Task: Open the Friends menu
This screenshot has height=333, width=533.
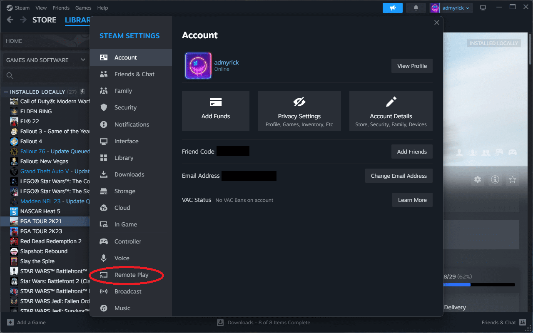Action: coord(61,7)
